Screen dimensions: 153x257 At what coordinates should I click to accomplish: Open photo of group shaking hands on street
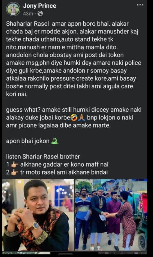tap(111, 215)
